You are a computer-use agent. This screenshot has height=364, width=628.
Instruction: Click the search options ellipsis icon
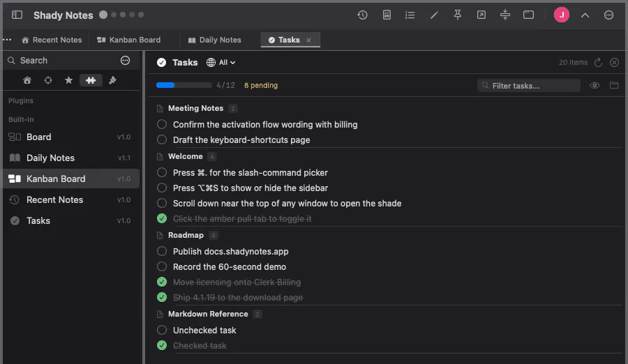[125, 60]
